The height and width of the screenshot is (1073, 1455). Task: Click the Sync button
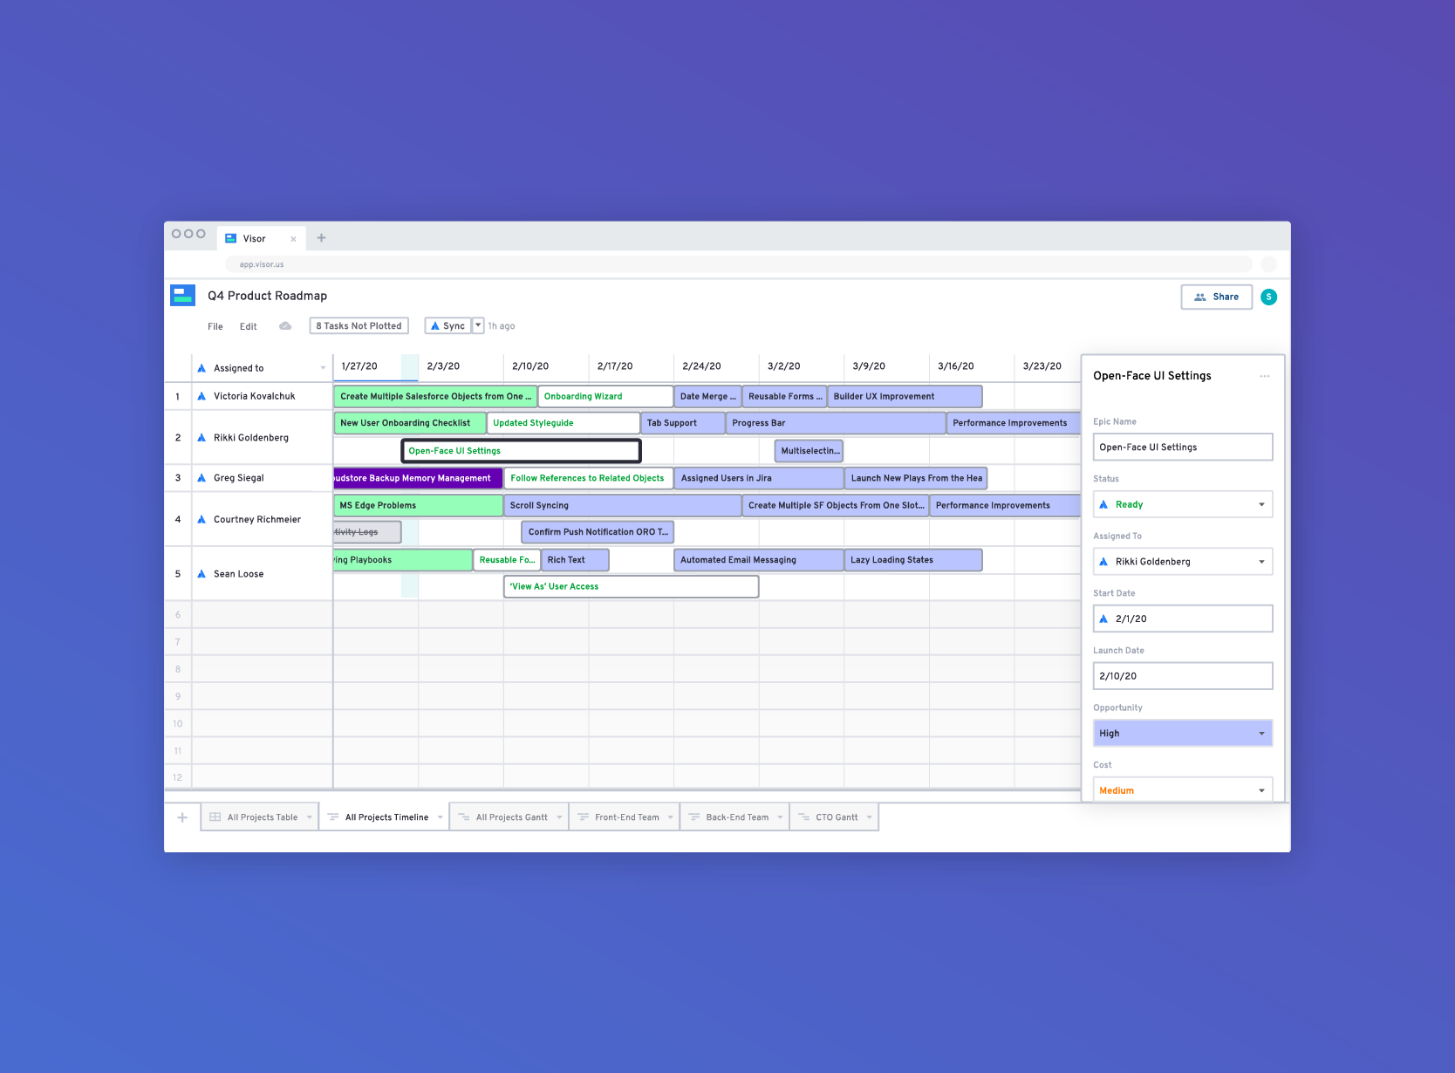[x=448, y=326]
